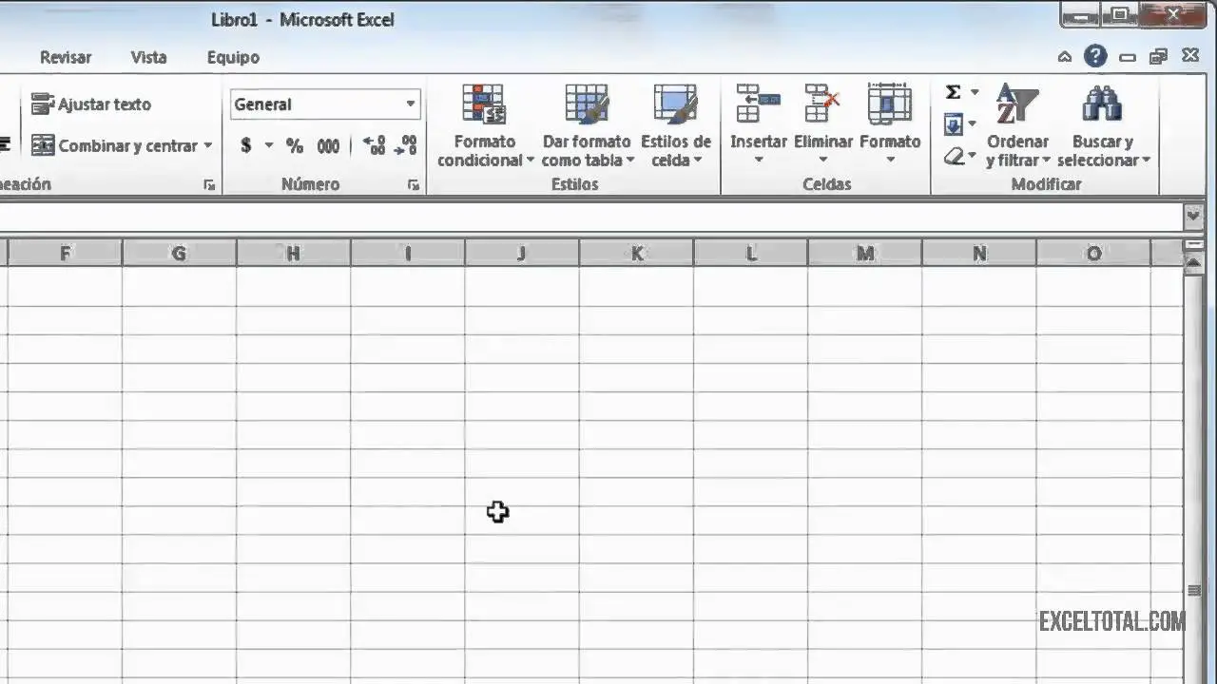Apply percent style format
The image size is (1217, 684).
[x=295, y=145]
